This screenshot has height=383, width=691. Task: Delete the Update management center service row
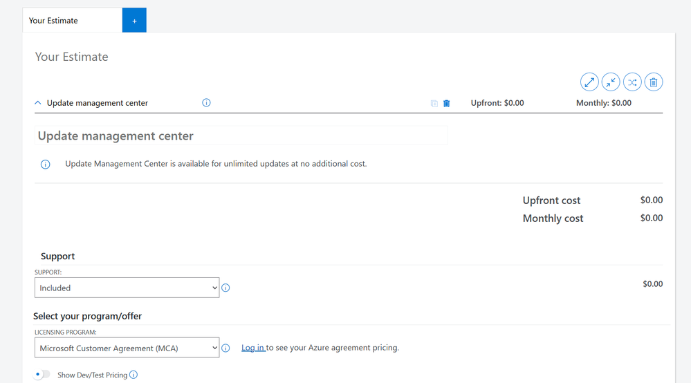(446, 104)
